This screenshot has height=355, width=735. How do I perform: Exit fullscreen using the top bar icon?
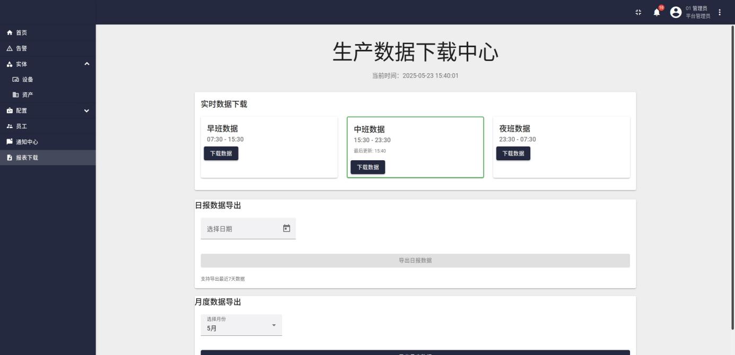point(638,13)
